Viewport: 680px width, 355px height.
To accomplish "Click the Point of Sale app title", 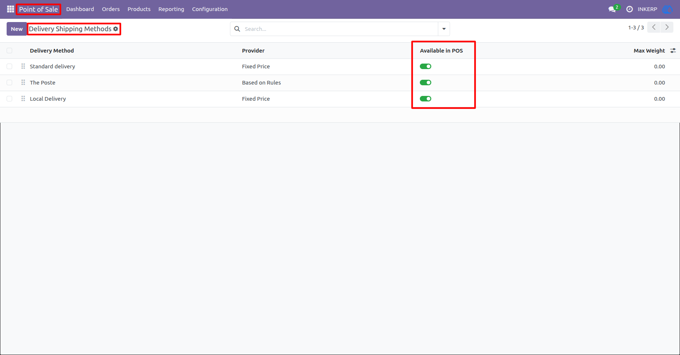I will [39, 9].
